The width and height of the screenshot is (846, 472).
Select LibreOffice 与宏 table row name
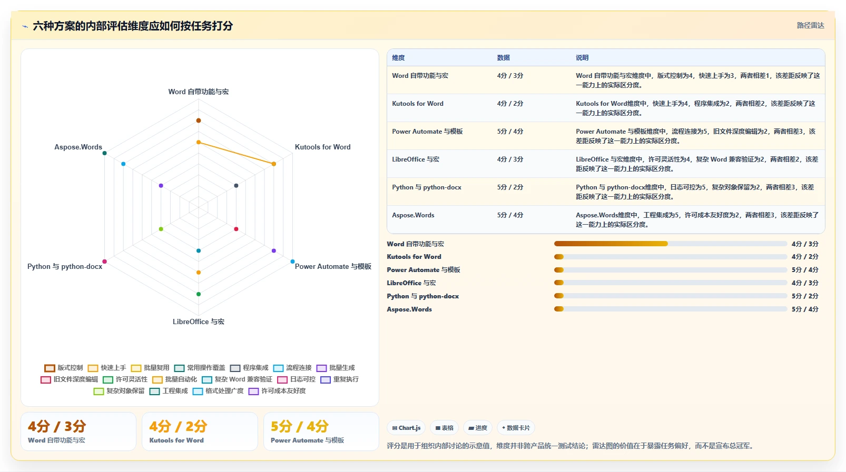pos(416,159)
